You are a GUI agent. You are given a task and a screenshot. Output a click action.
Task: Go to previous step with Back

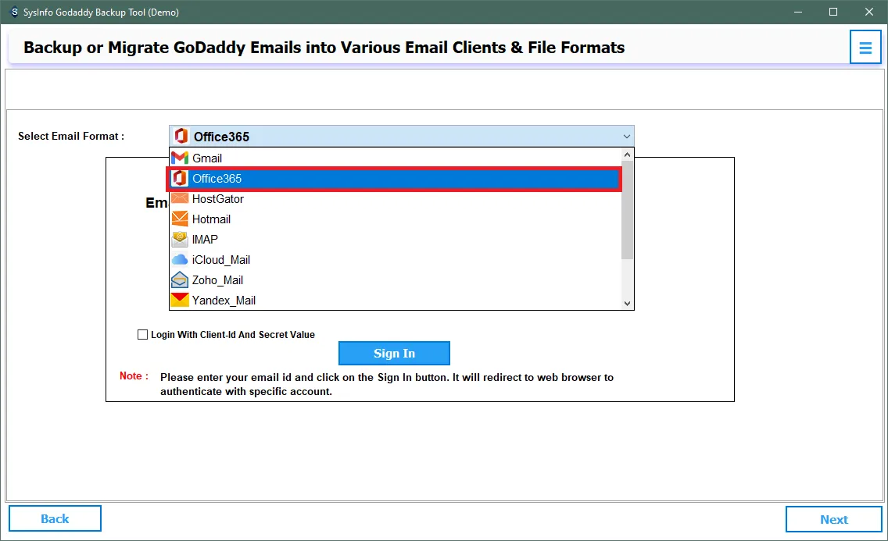[55, 518]
